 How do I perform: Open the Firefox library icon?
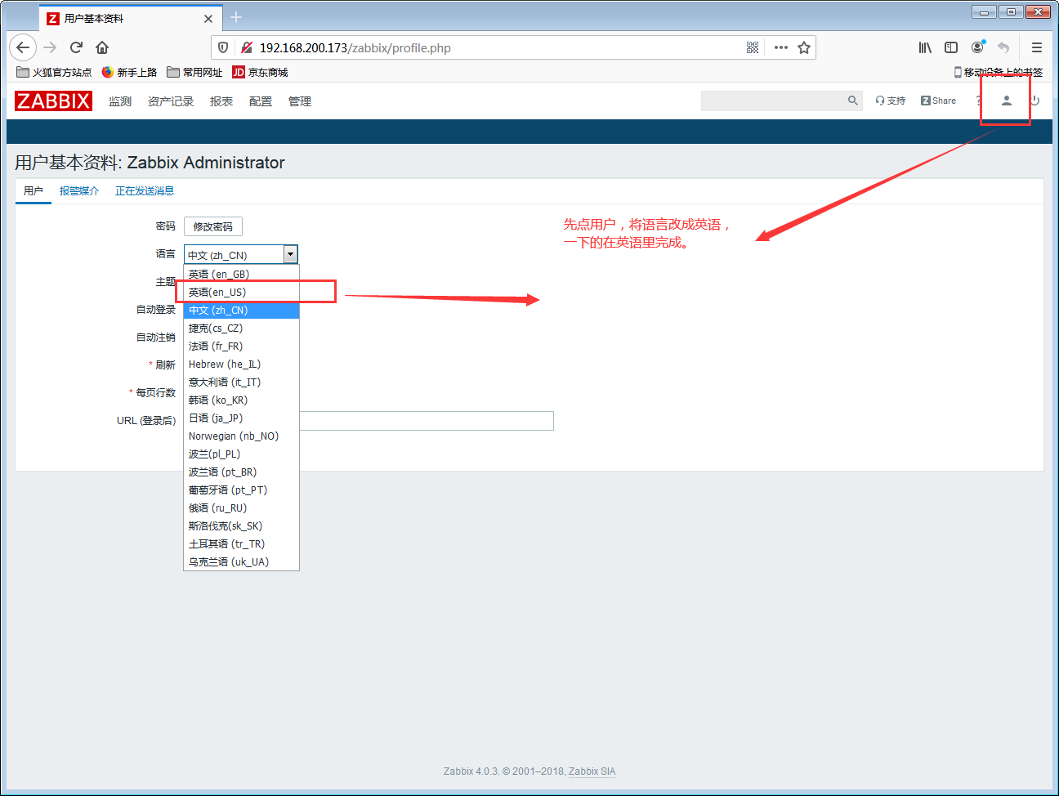point(925,47)
